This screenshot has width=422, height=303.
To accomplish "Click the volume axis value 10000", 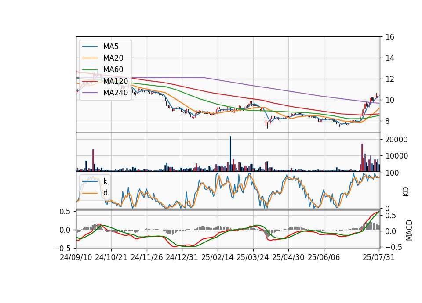I will pos(397,156).
